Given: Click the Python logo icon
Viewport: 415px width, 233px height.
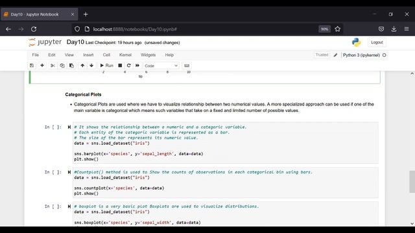Looking at the screenshot, I should click(x=356, y=42).
